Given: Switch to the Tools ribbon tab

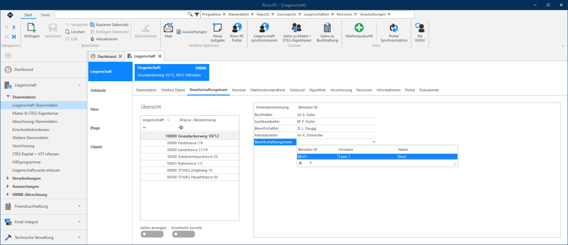Looking at the screenshot, I should [45, 15].
